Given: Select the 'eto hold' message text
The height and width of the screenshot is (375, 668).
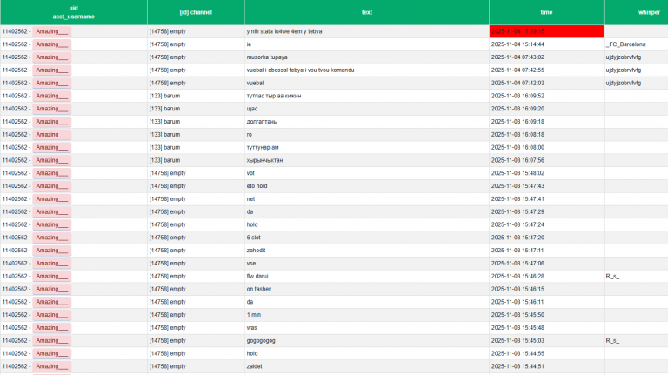Looking at the screenshot, I should click(x=262, y=186).
